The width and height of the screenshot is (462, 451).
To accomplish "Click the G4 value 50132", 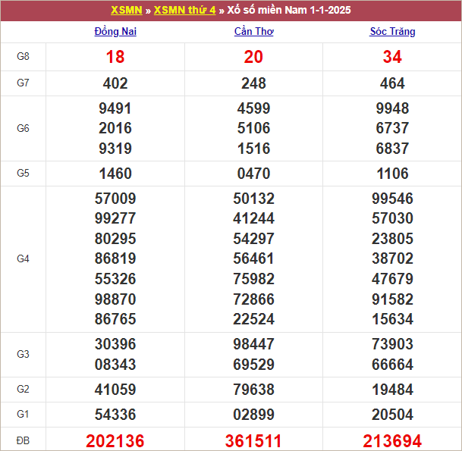I will tap(253, 199).
